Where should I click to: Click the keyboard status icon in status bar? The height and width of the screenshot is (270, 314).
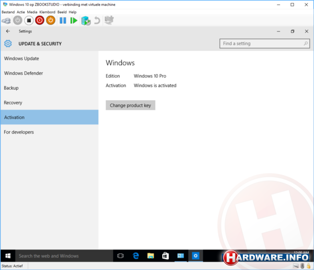pos(296,266)
